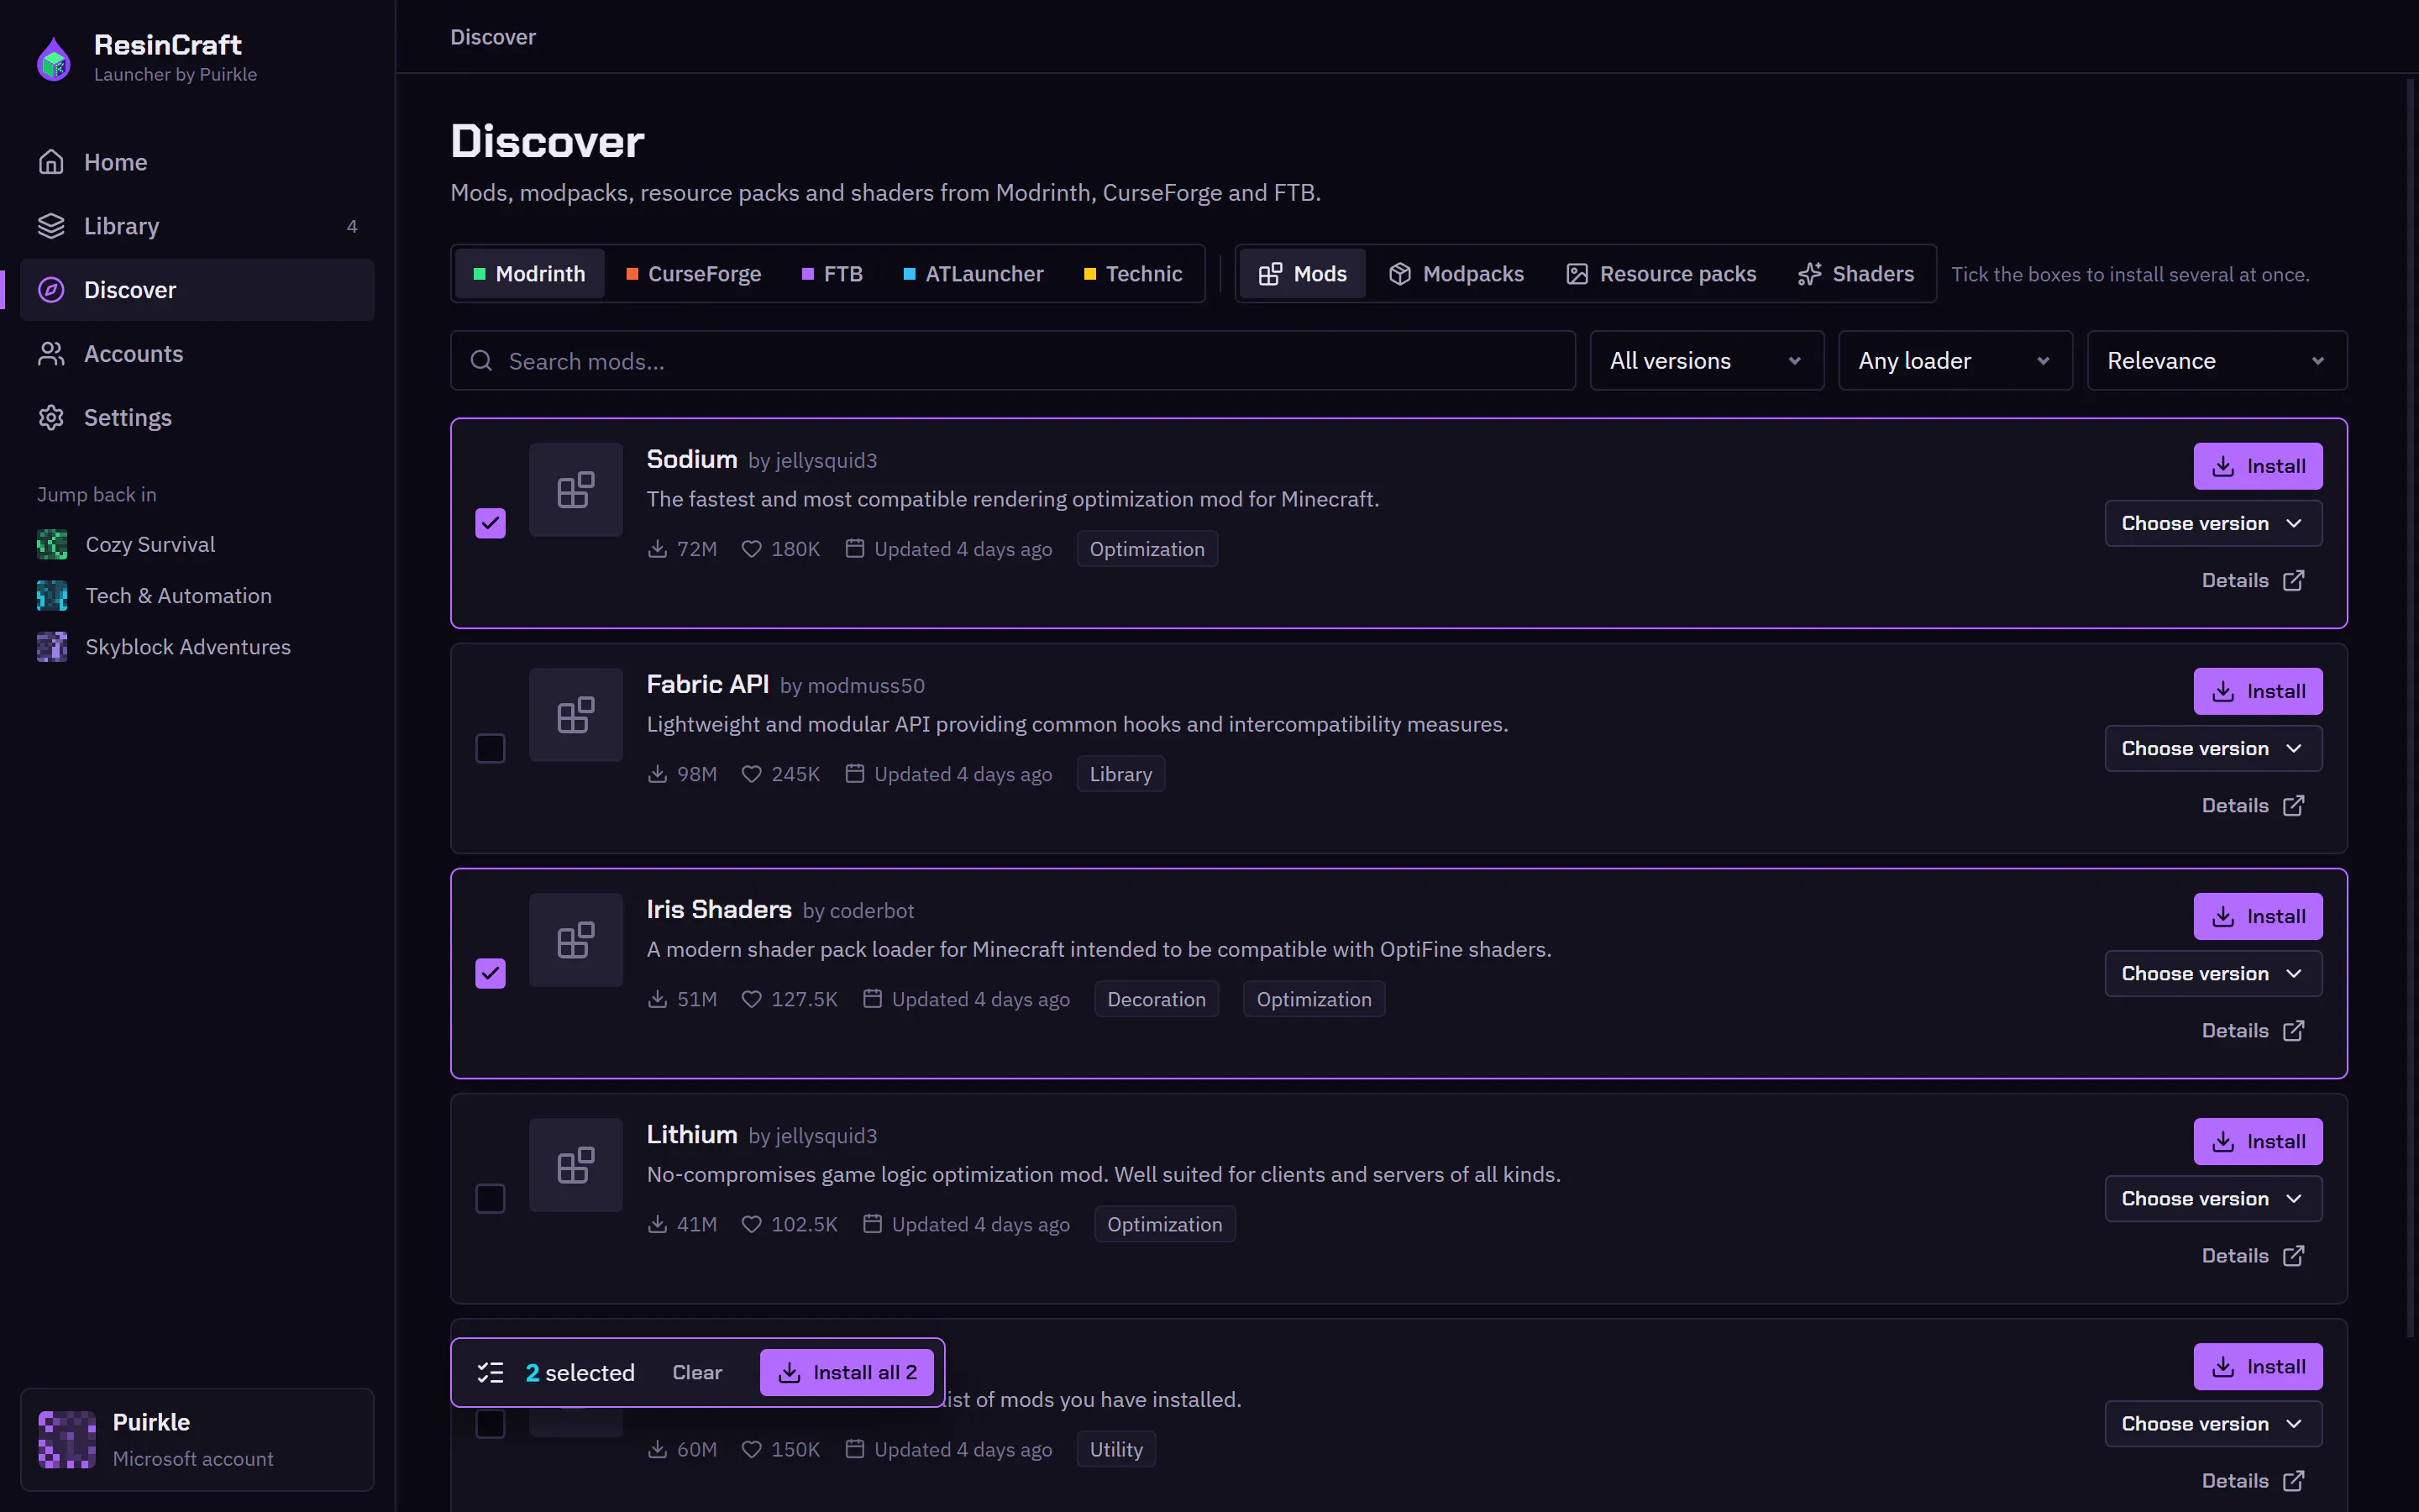
Task: Click the Optimization tag on Lithium
Action: pyautogui.click(x=1164, y=1225)
